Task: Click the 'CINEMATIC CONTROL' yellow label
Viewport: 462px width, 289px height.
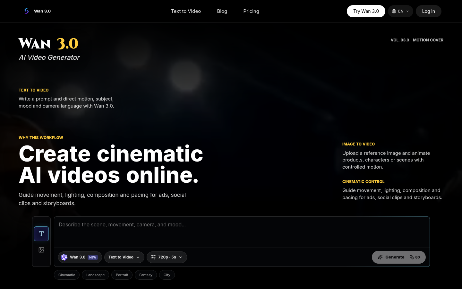Action: 363,182
